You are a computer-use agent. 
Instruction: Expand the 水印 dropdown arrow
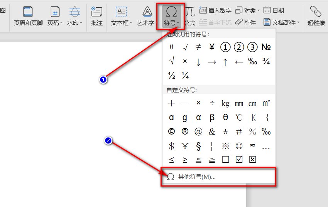[x=81, y=23]
